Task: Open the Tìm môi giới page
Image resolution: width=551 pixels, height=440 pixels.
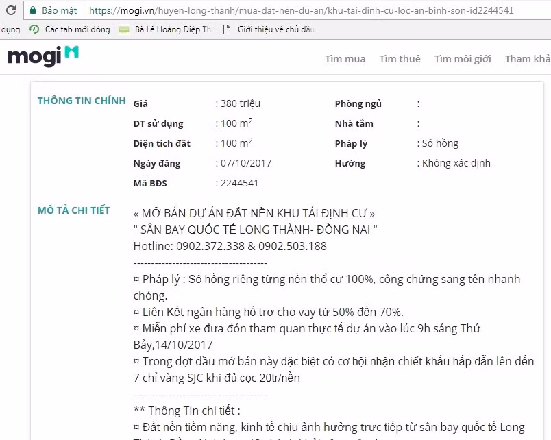Action: pos(462,59)
